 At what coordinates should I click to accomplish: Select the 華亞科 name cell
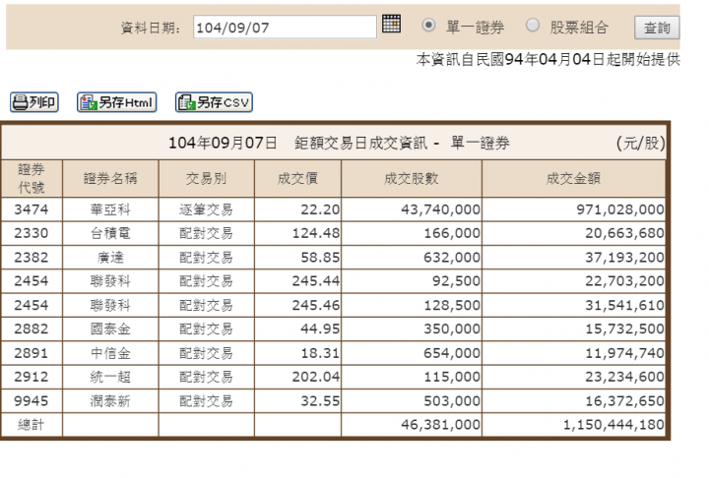[x=110, y=209]
